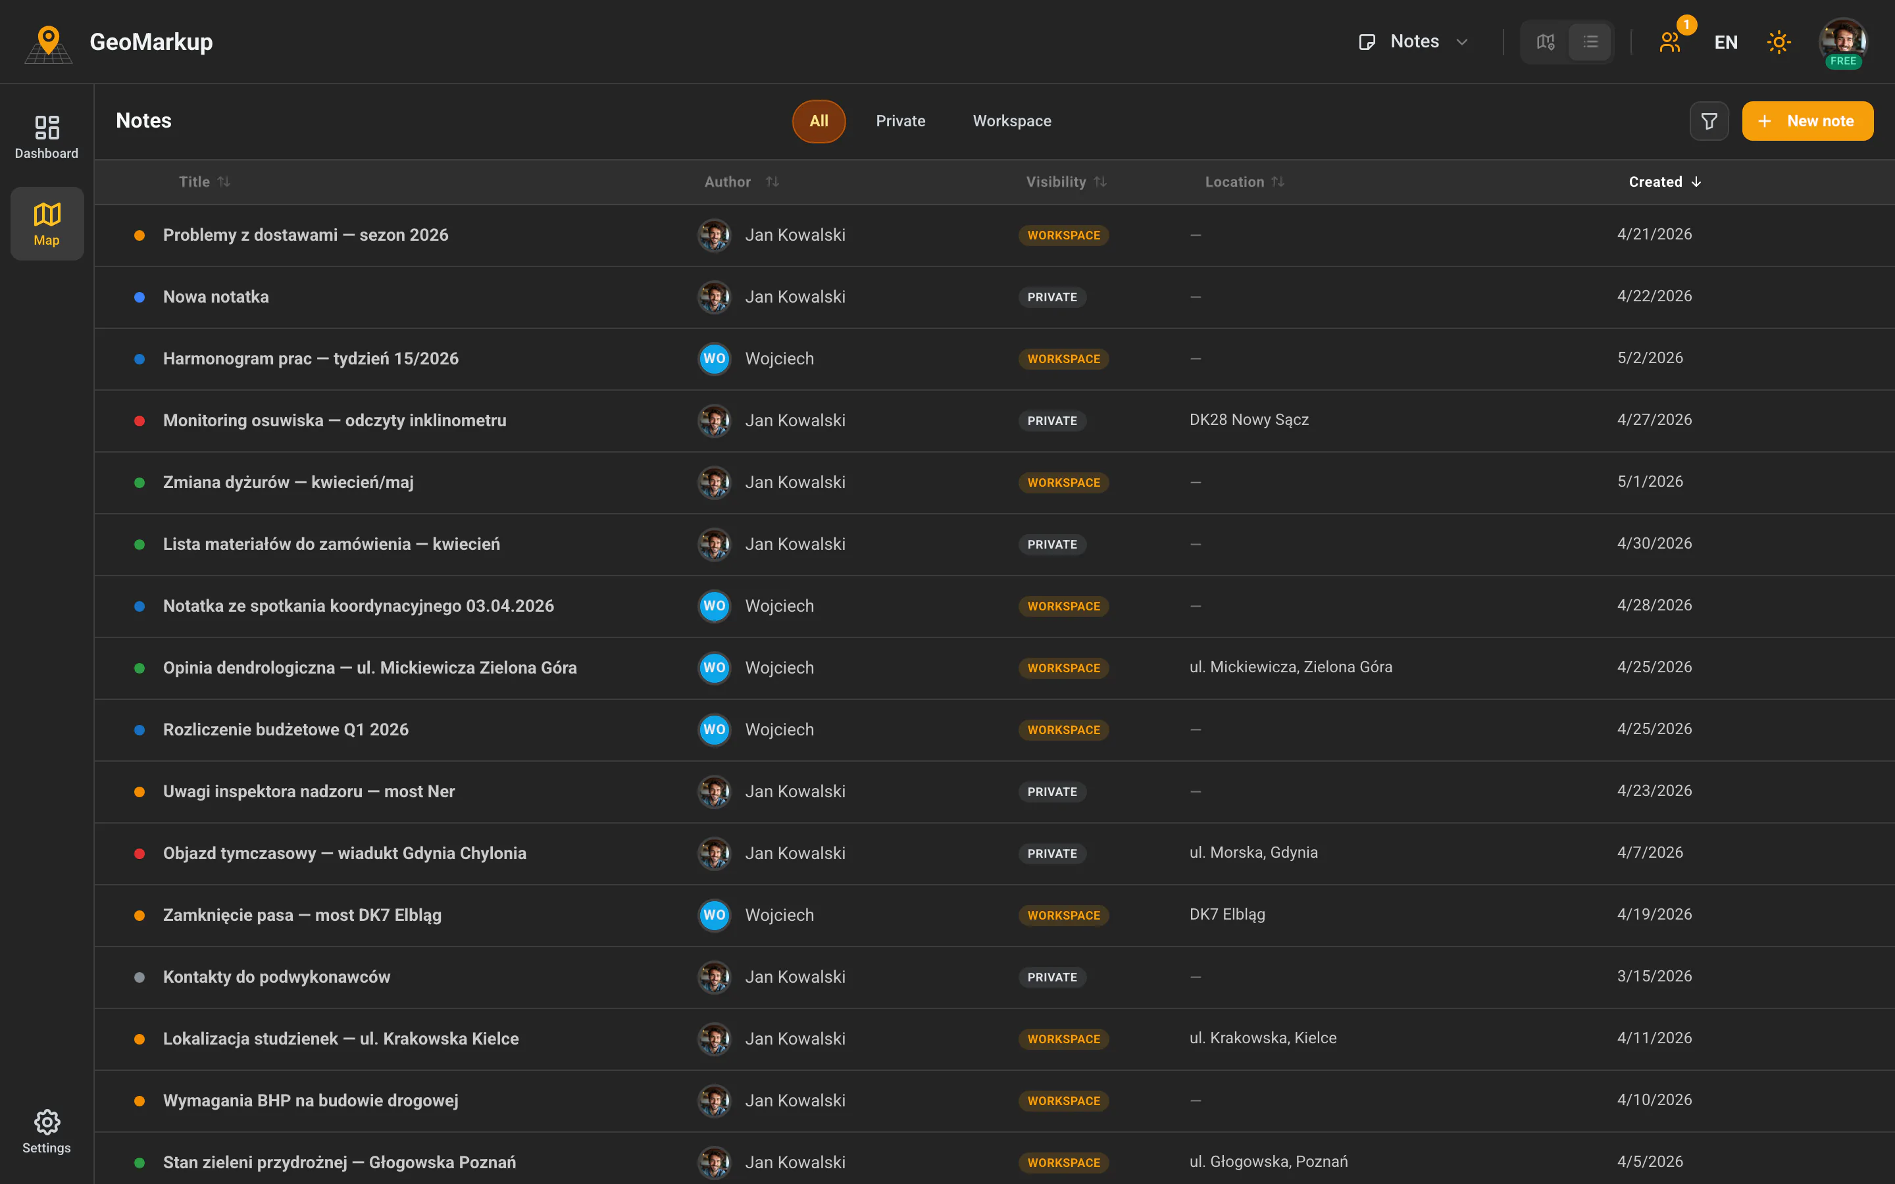Image resolution: width=1895 pixels, height=1184 pixels.
Task: Click WO avatar in Rozliczenie budżetowe row
Action: point(714,730)
